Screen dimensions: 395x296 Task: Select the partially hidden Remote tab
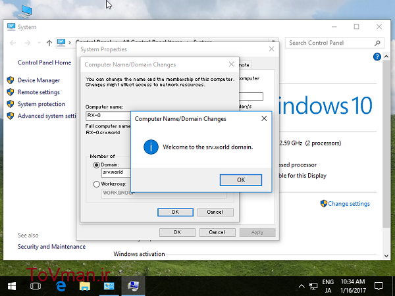coord(245,64)
